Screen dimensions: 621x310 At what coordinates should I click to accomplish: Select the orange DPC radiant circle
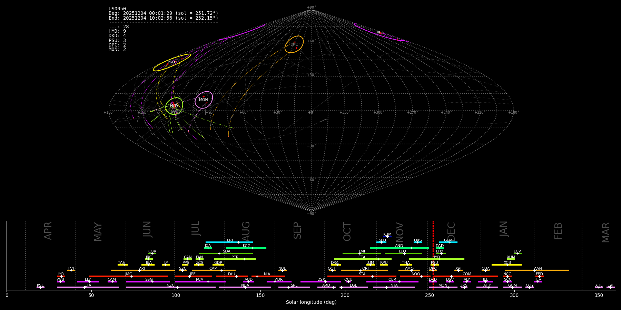click(x=294, y=44)
